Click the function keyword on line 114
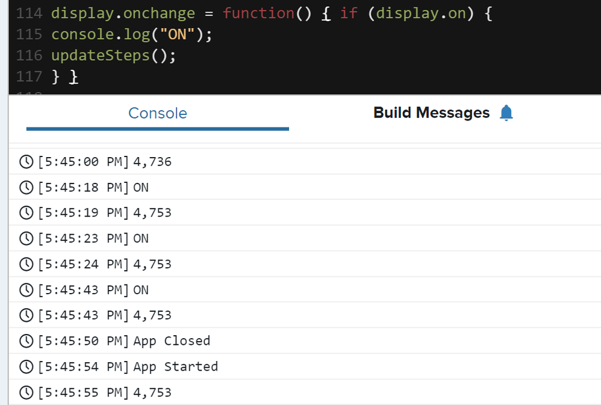Screen dimensions: 601x405 pos(258,13)
